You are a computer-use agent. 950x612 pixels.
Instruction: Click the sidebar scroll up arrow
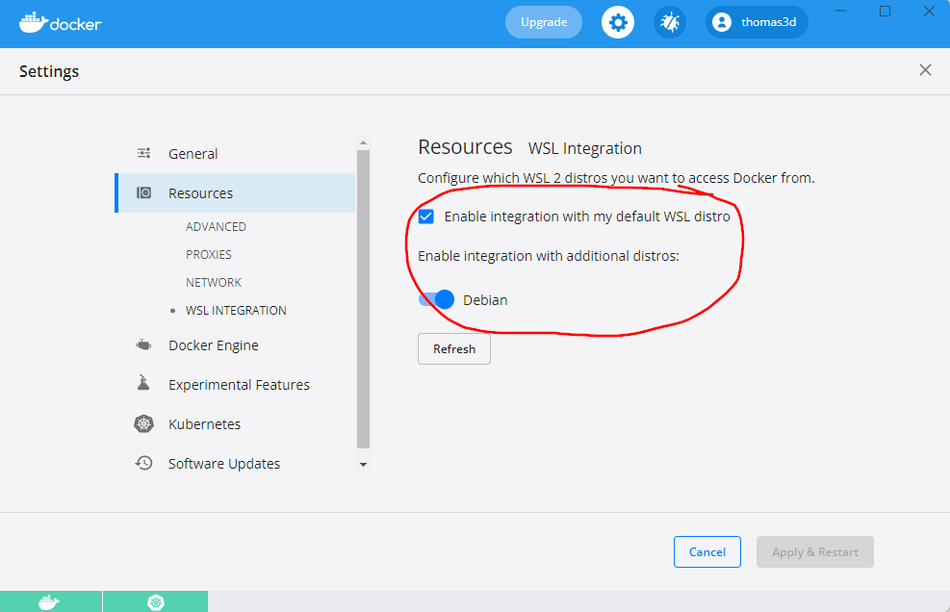[364, 143]
